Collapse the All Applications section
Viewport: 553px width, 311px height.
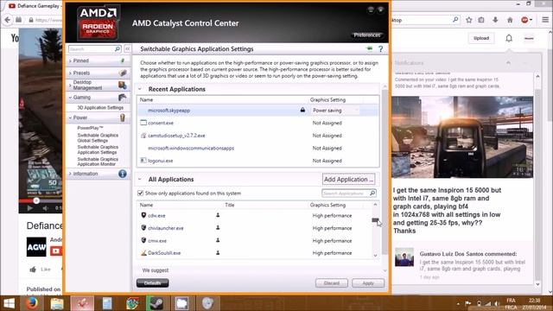(140, 180)
